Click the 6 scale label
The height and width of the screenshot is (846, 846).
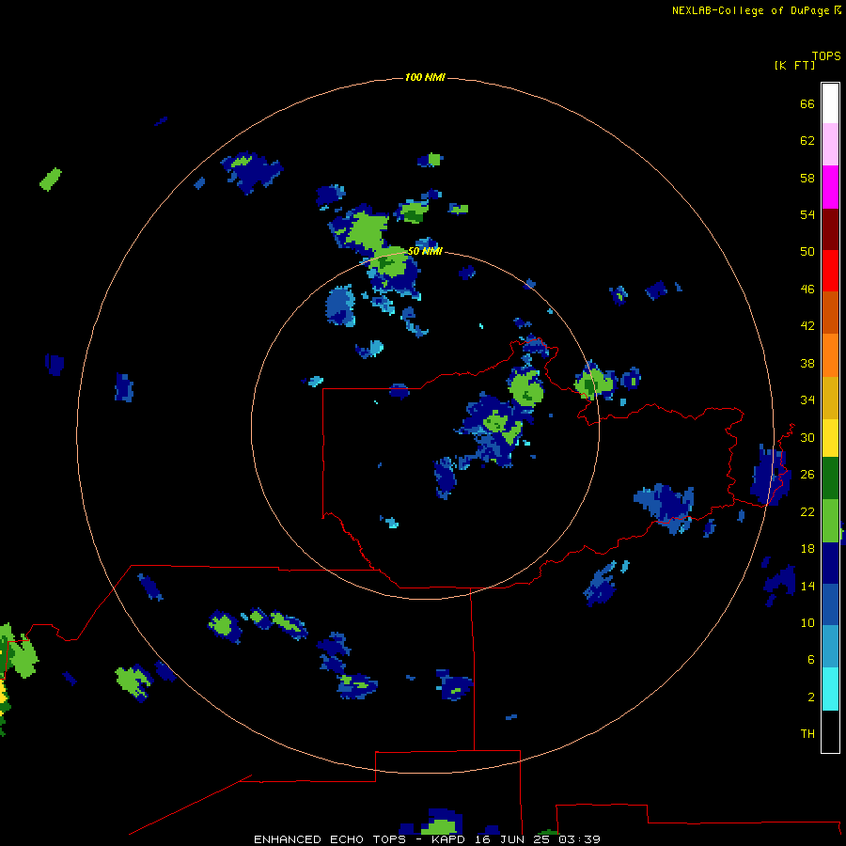click(811, 659)
